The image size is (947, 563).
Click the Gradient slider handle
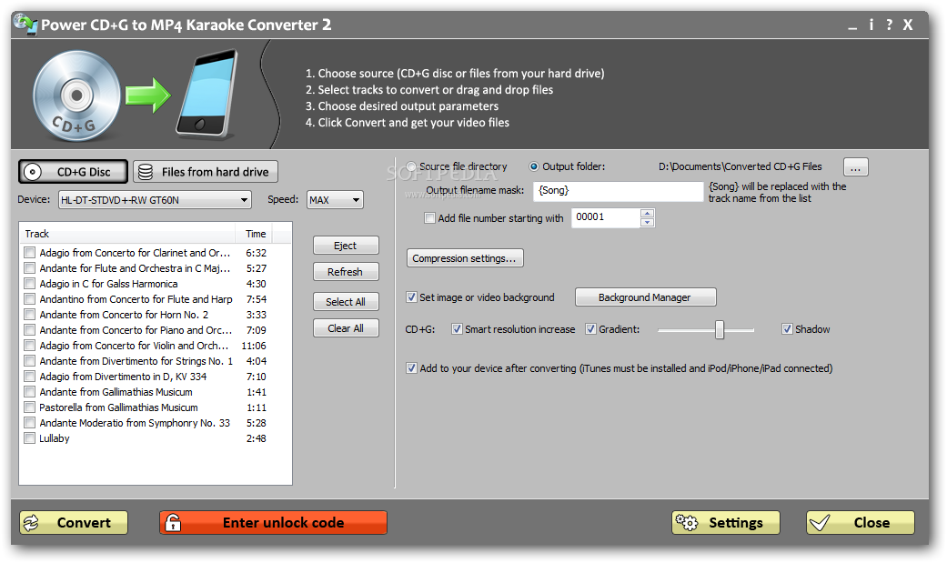(x=720, y=330)
